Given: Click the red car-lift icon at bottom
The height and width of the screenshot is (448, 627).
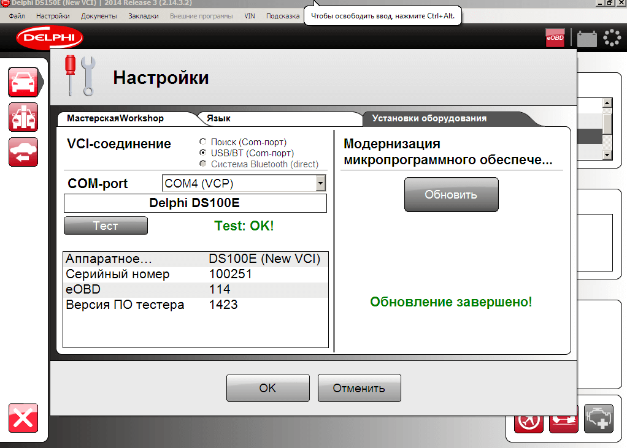Looking at the screenshot, I should (x=564, y=423).
